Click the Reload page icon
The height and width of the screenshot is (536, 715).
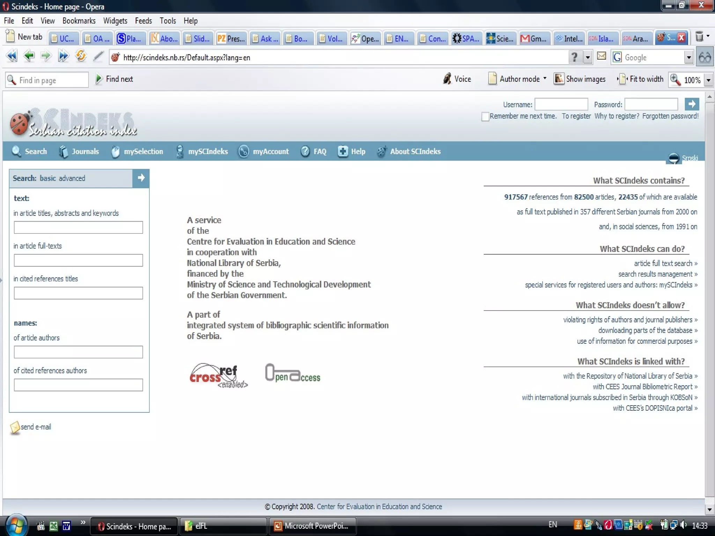pyautogui.click(x=81, y=56)
